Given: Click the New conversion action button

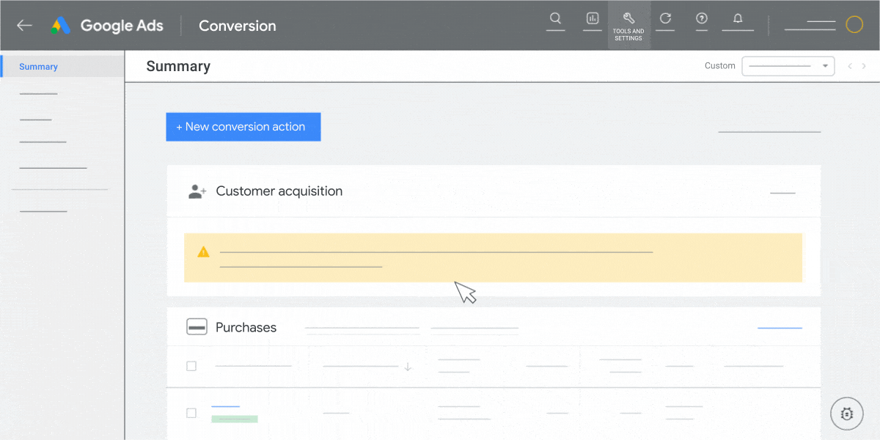Looking at the screenshot, I should pos(243,127).
